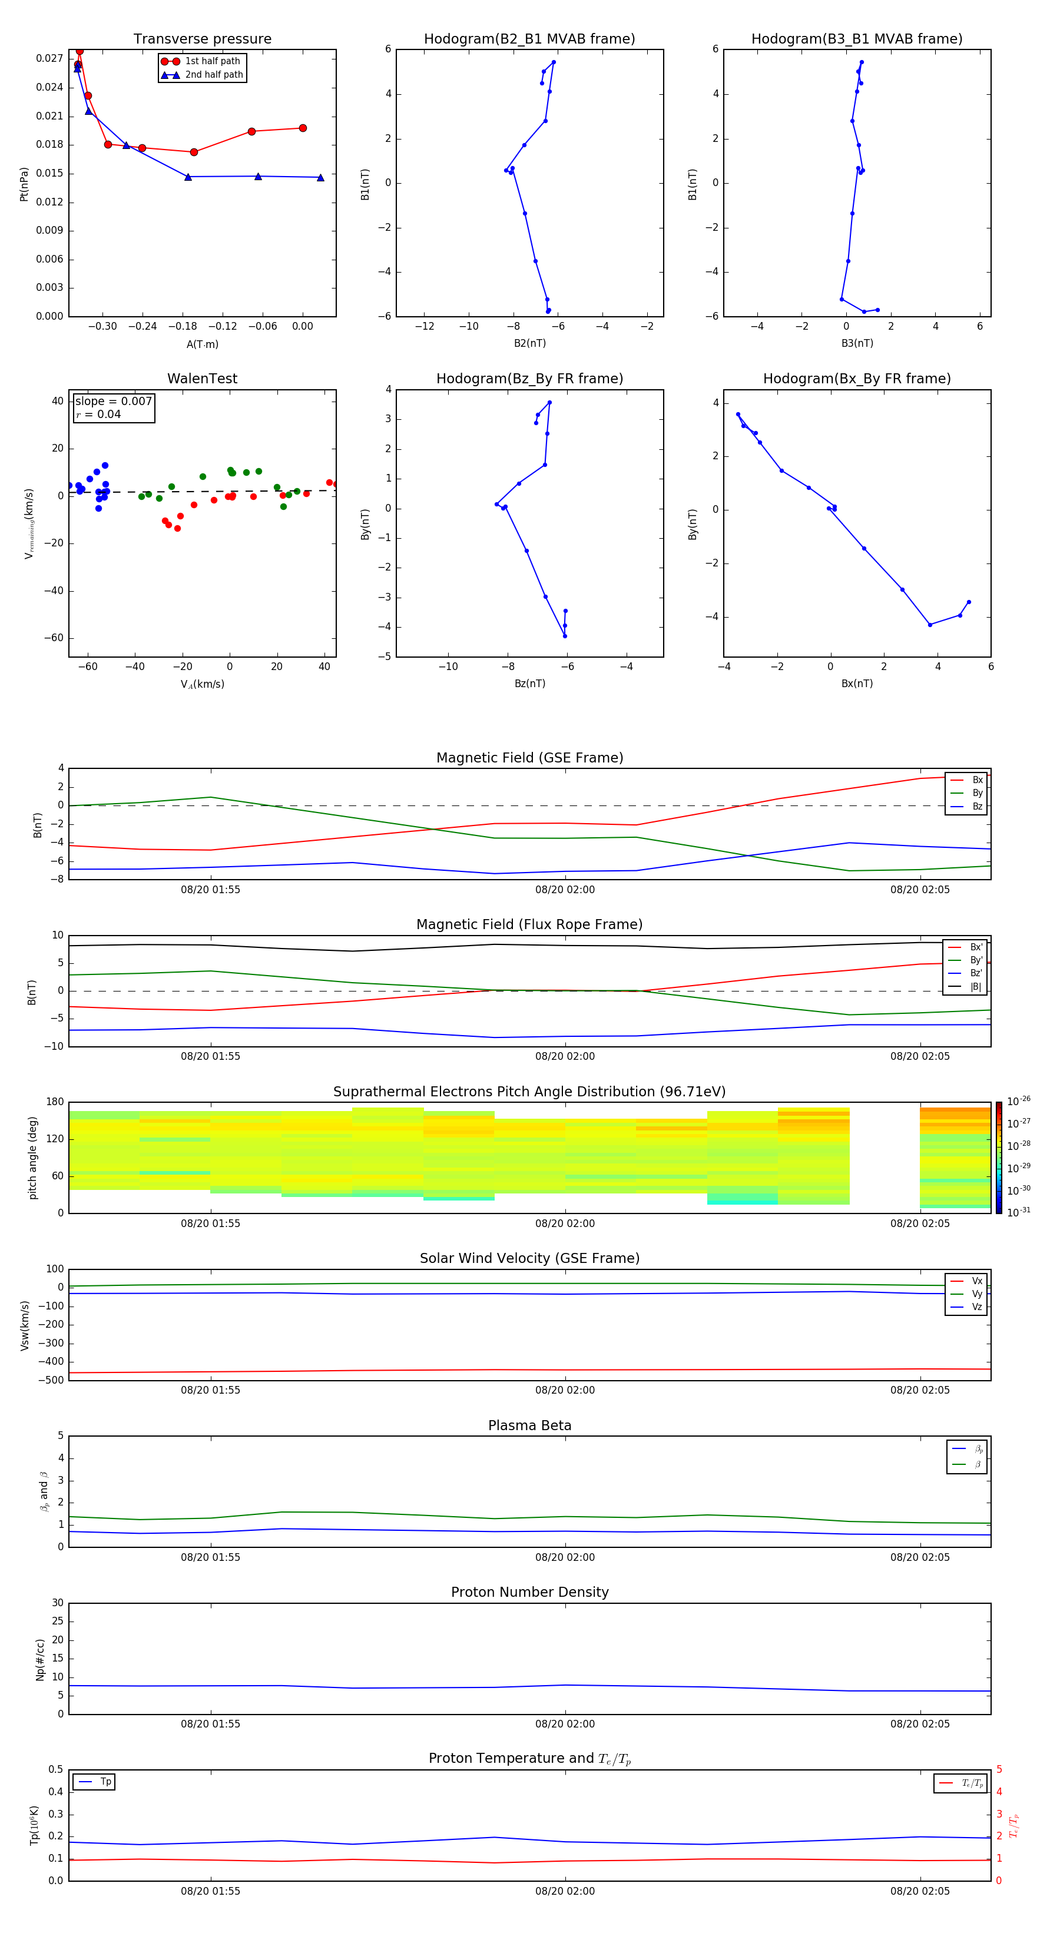This screenshot has width=1060, height=1943.
Task: Click the last red point of 1st half path
Action: (303, 128)
